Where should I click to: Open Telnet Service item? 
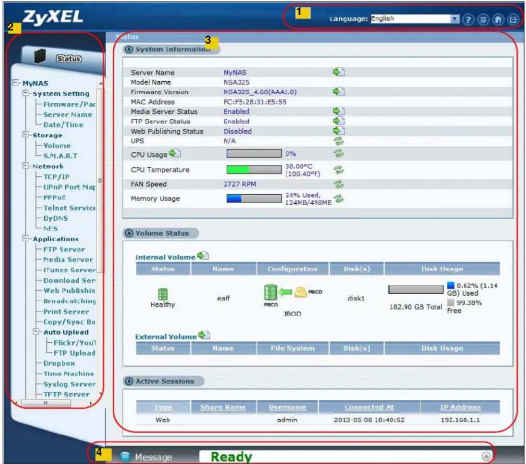tap(69, 208)
